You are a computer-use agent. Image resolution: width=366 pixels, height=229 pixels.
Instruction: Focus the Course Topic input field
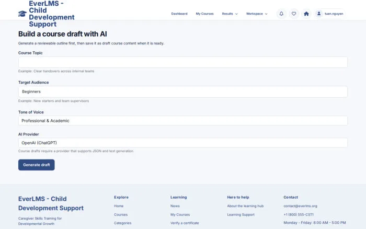(x=183, y=62)
